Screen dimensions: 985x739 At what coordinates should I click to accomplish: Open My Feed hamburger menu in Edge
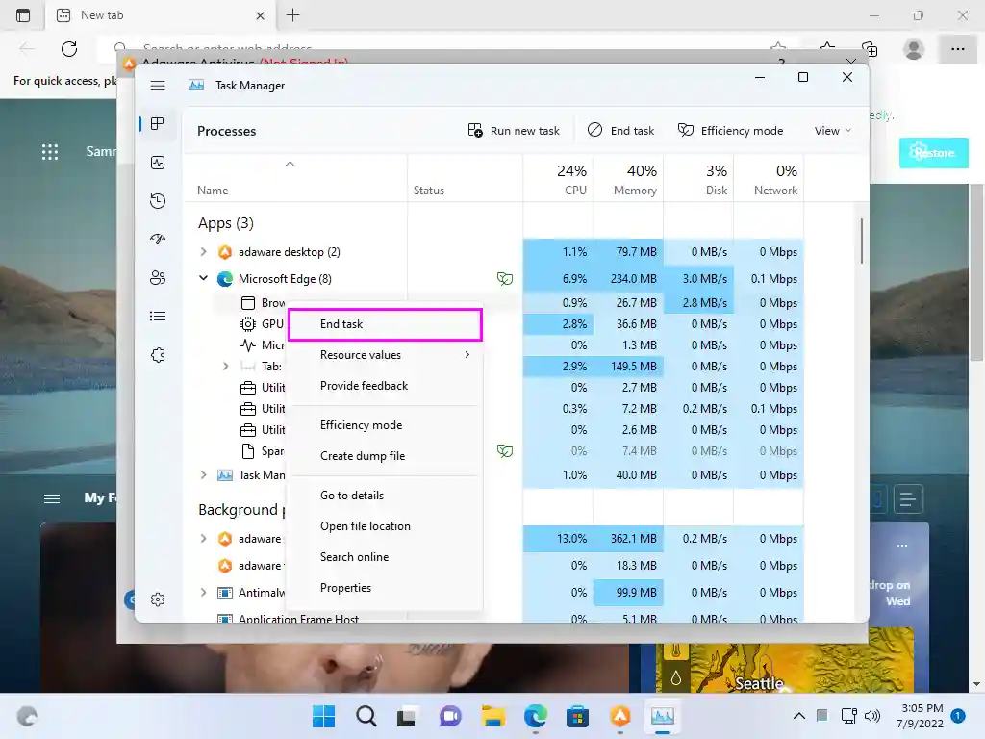pos(52,499)
